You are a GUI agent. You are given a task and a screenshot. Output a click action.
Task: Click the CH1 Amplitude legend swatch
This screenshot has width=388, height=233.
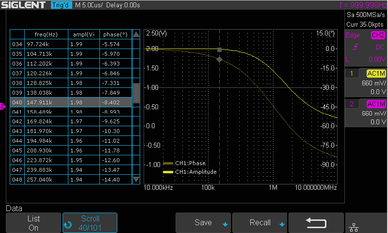(168, 172)
